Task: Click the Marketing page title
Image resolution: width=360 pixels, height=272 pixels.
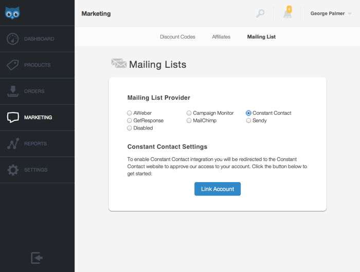Action: pos(96,13)
